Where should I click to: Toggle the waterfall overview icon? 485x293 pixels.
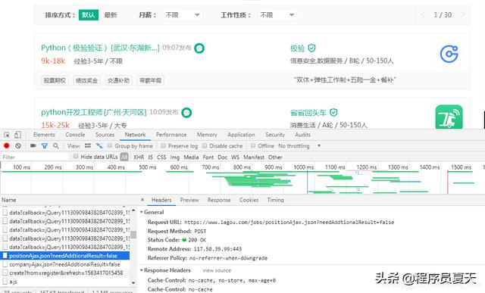99,145
